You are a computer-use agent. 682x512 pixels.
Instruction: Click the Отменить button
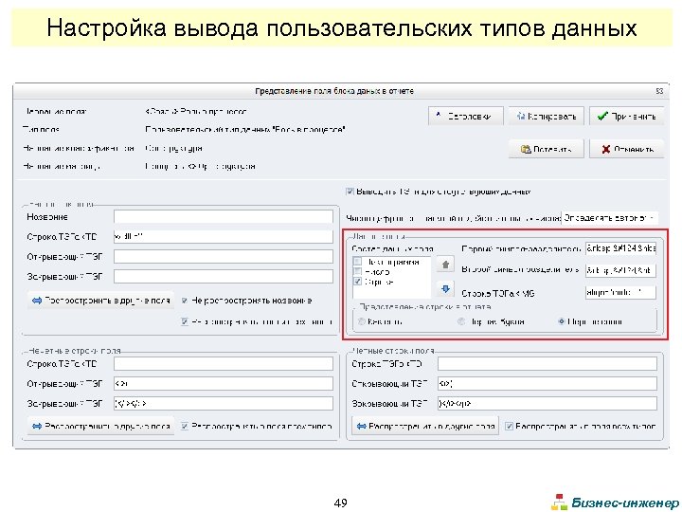click(x=627, y=149)
